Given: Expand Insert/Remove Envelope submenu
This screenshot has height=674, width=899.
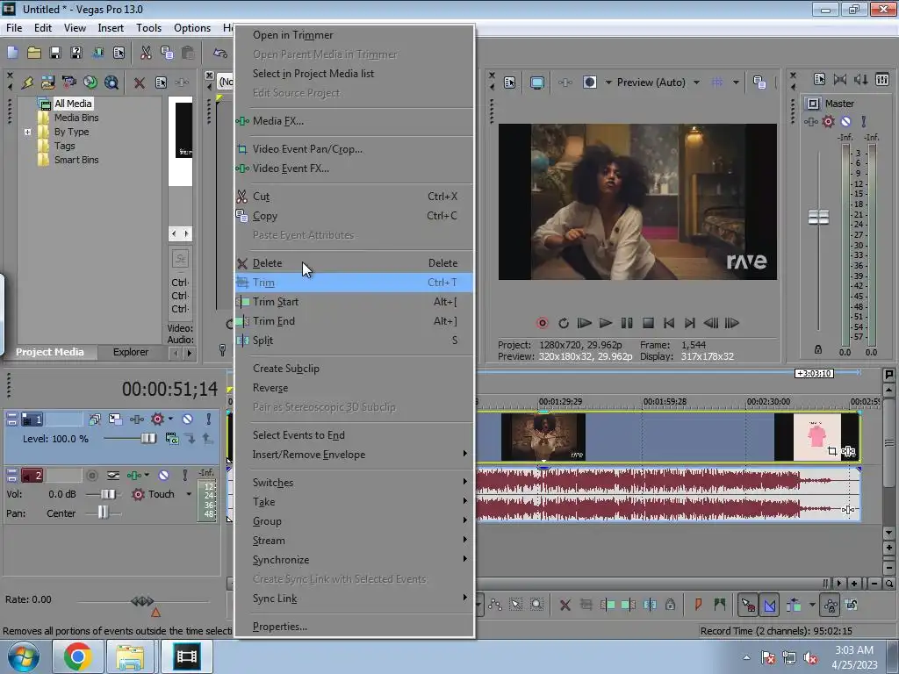Looking at the screenshot, I should [x=354, y=455].
